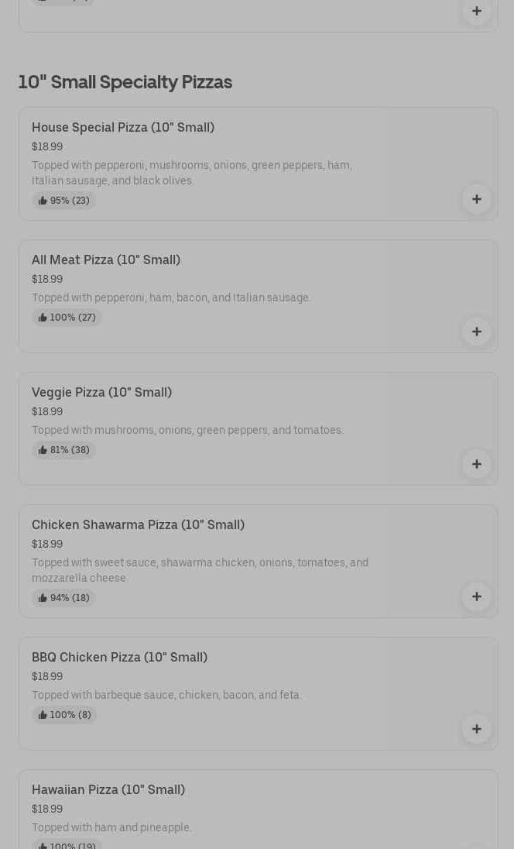Add All Meat Pizza to cart
This screenshot has width=514, height=849.
[x=477, y=332]
